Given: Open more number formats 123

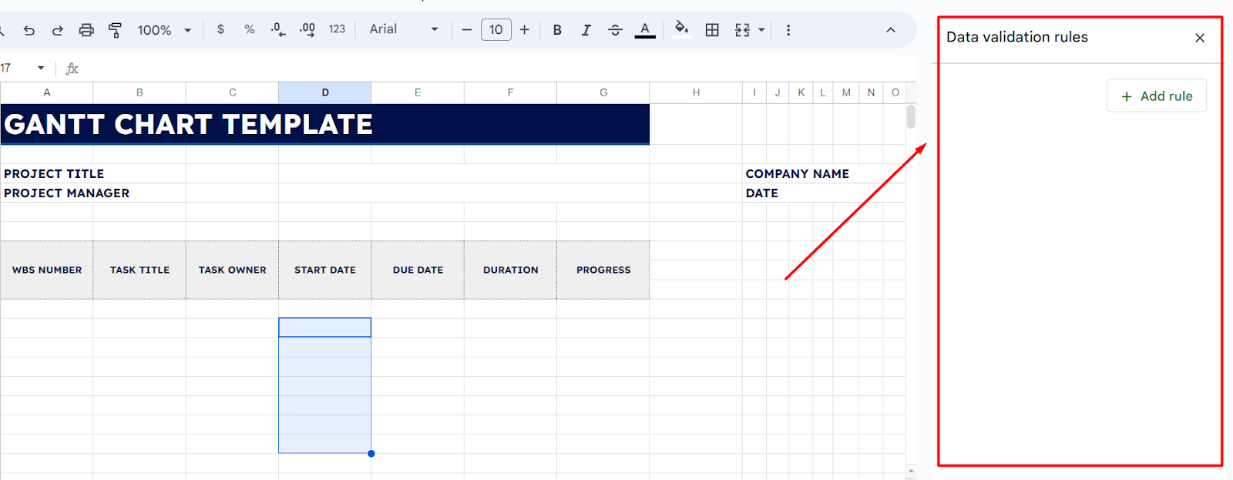Looking at the screenshot, I should (x=337, y=29).
